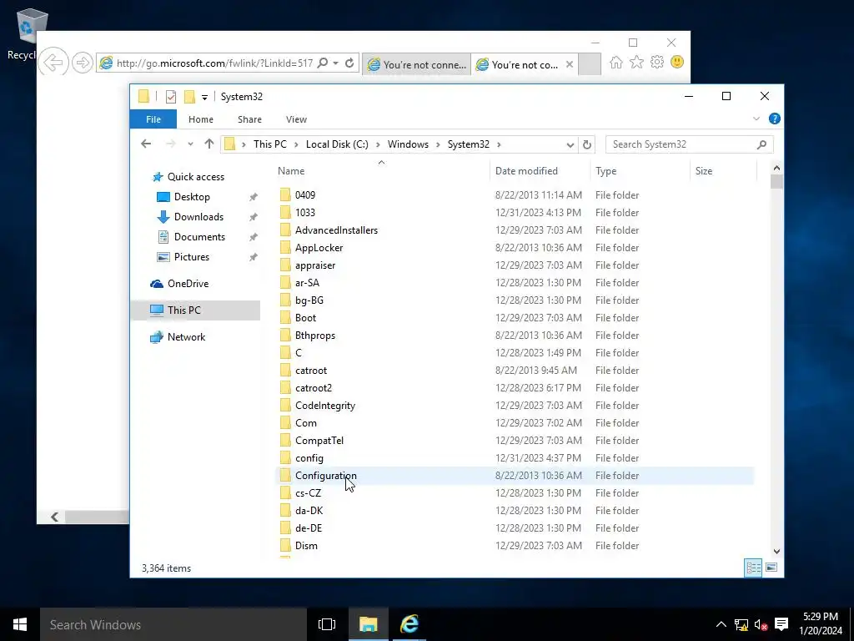Select Pictures in navigation pane

click(191, 257)
